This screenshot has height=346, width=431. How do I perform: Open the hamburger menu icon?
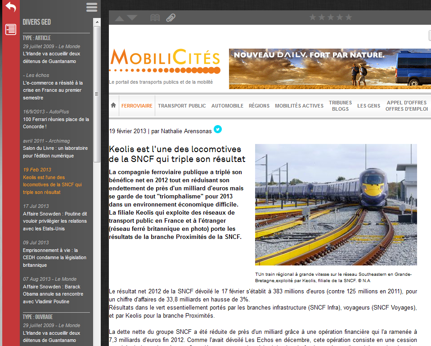tap(92, 7)
